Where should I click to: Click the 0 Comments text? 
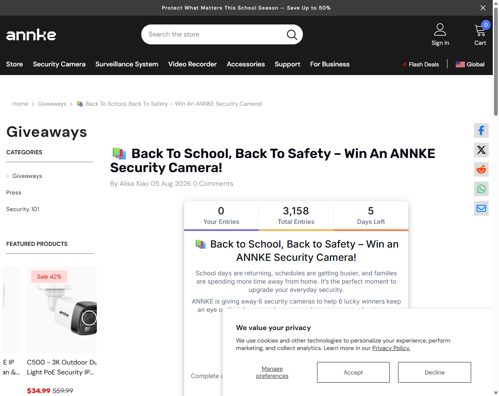(213, 184)
